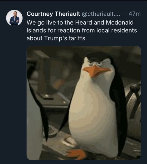Expand the attached penguin image
Screen dimensions: 147x164
coord(84,103)
